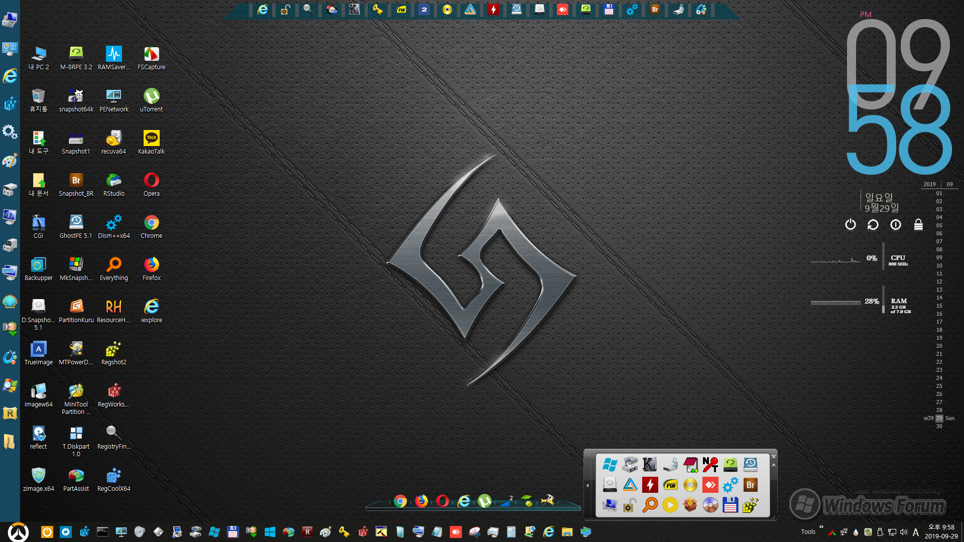The width and height of the screenshot is (964, 542).
Task: Open Internet Explorer in top dock
Action: [262, 10]
